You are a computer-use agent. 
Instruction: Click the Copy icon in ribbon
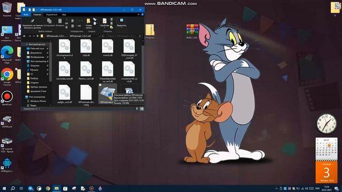point(49,21)
